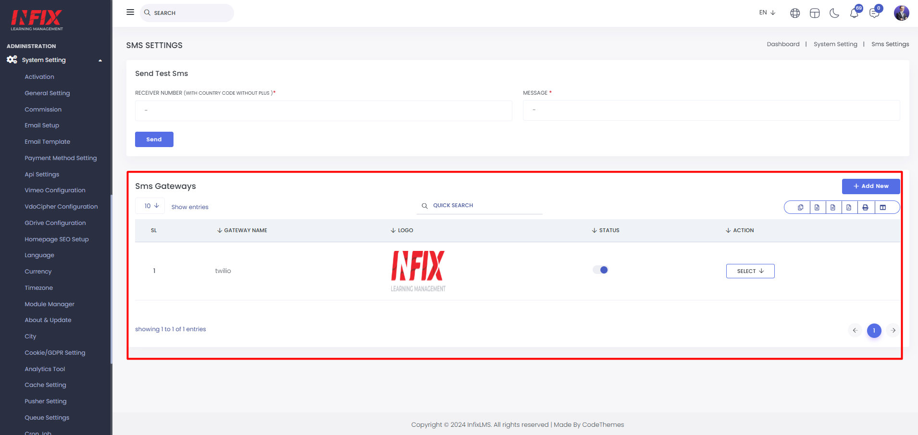This screenshot has width=918, height=435.
Task: Click the Add New gateway button
Action: pyautogui.click(x=871, y=186)
